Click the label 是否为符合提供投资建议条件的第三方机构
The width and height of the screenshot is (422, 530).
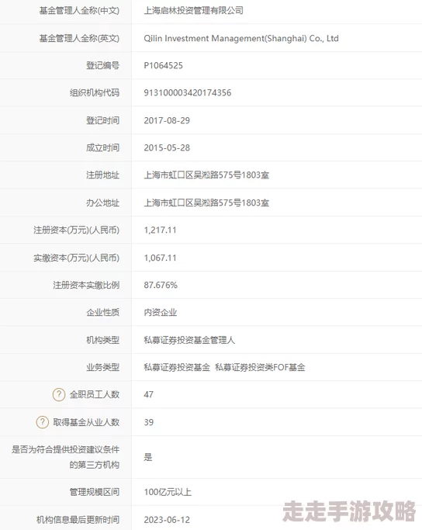(65, 457)
